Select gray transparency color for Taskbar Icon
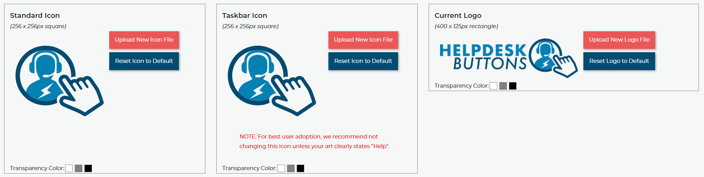704x177 pixels. 291,168
